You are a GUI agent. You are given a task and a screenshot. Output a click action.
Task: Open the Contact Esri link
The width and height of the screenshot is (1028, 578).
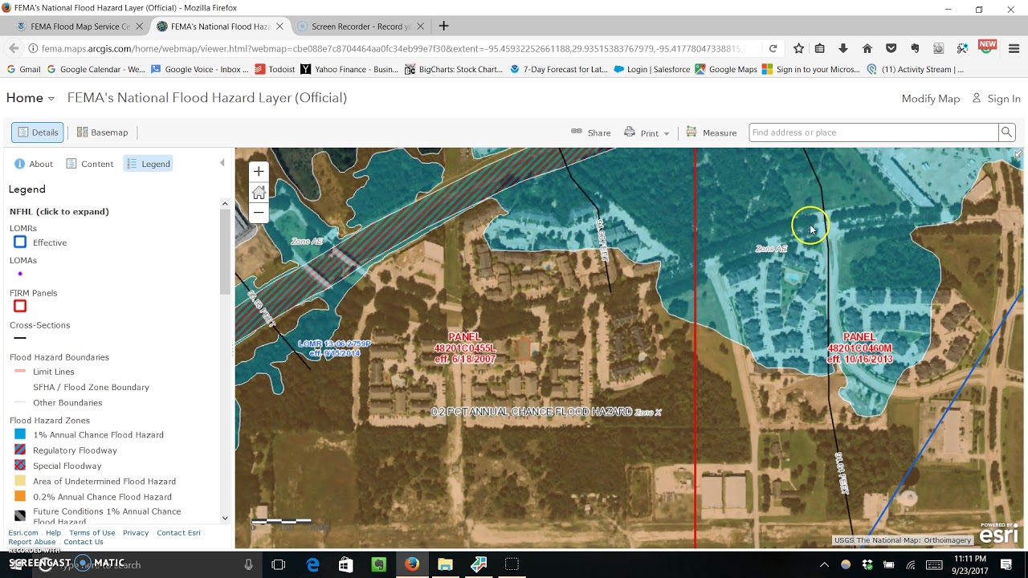pos(178,533)
